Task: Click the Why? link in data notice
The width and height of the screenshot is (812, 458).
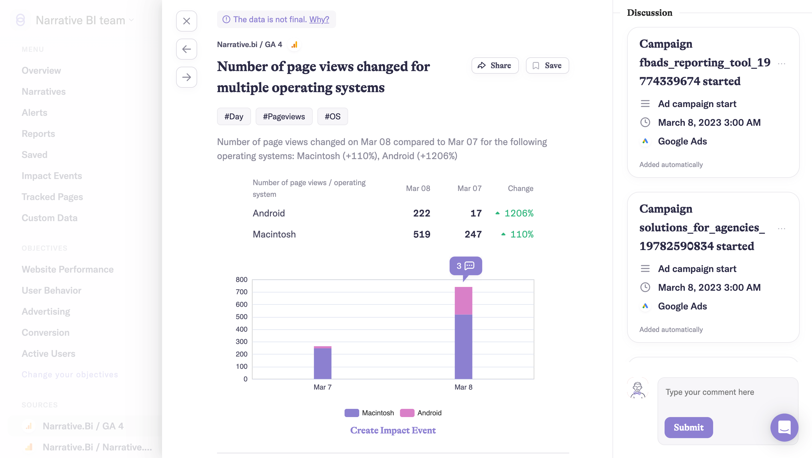Action: click(x=319, y=20)
